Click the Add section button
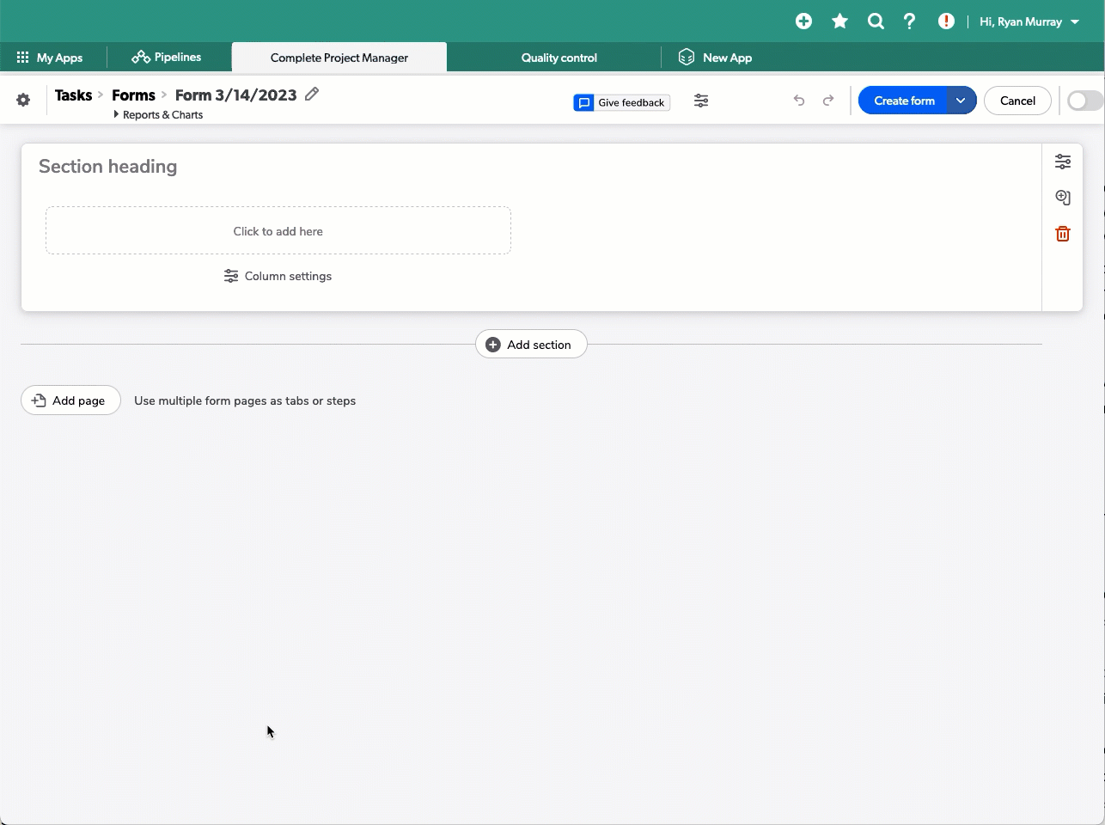Viewport: 1105px width, 825px height. coord(531,344)
